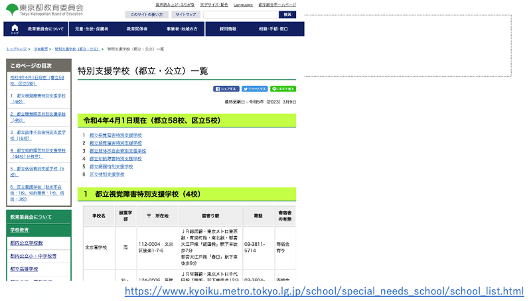This screenshot has height=301, width=531.
Task: Click the site search input field
Action: (241, 15)
